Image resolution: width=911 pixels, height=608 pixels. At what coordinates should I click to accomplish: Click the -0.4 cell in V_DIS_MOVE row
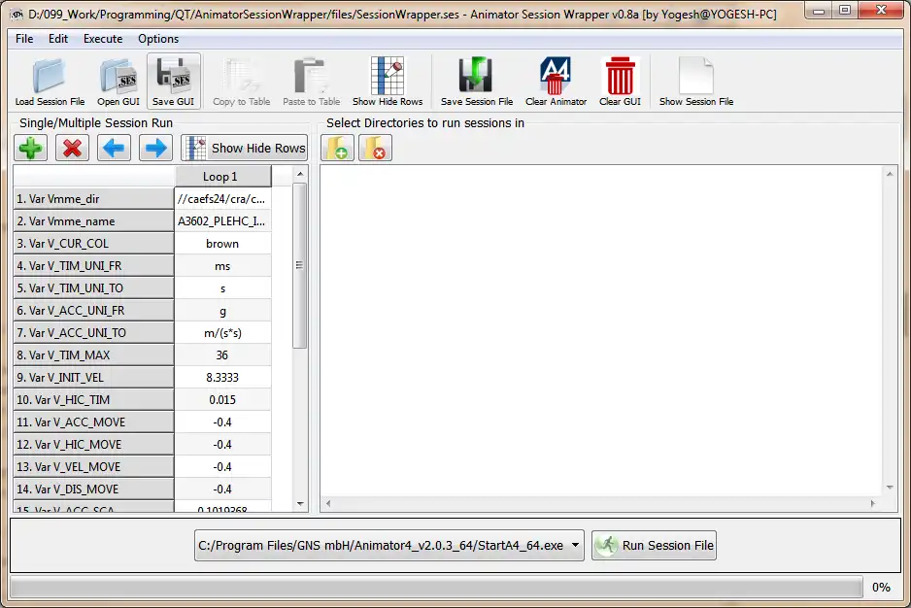click(222, 489)
